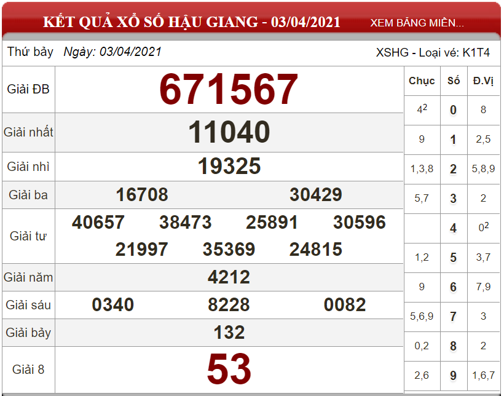Click the Chục cell showing '0,2'
The image size is (504, 396).
(x=422, y=346)
